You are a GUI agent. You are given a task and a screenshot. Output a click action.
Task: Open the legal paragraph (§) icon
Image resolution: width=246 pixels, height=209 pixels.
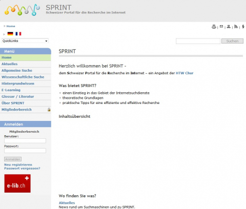pos(243,27)
